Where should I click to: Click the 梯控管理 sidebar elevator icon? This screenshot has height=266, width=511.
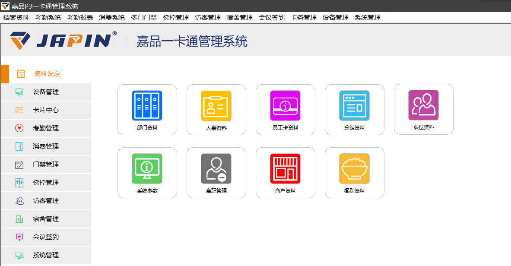(x=19, y=183)
